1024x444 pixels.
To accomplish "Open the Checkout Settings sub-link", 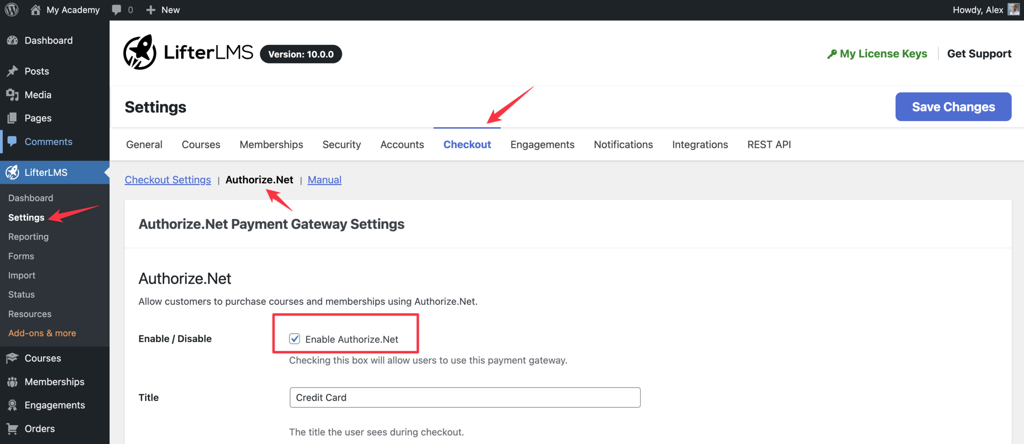I will point(168,180).
